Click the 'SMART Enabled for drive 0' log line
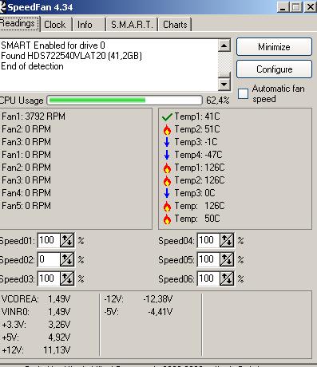This screenshot has height=367, width=317. [x=53, y=45]
